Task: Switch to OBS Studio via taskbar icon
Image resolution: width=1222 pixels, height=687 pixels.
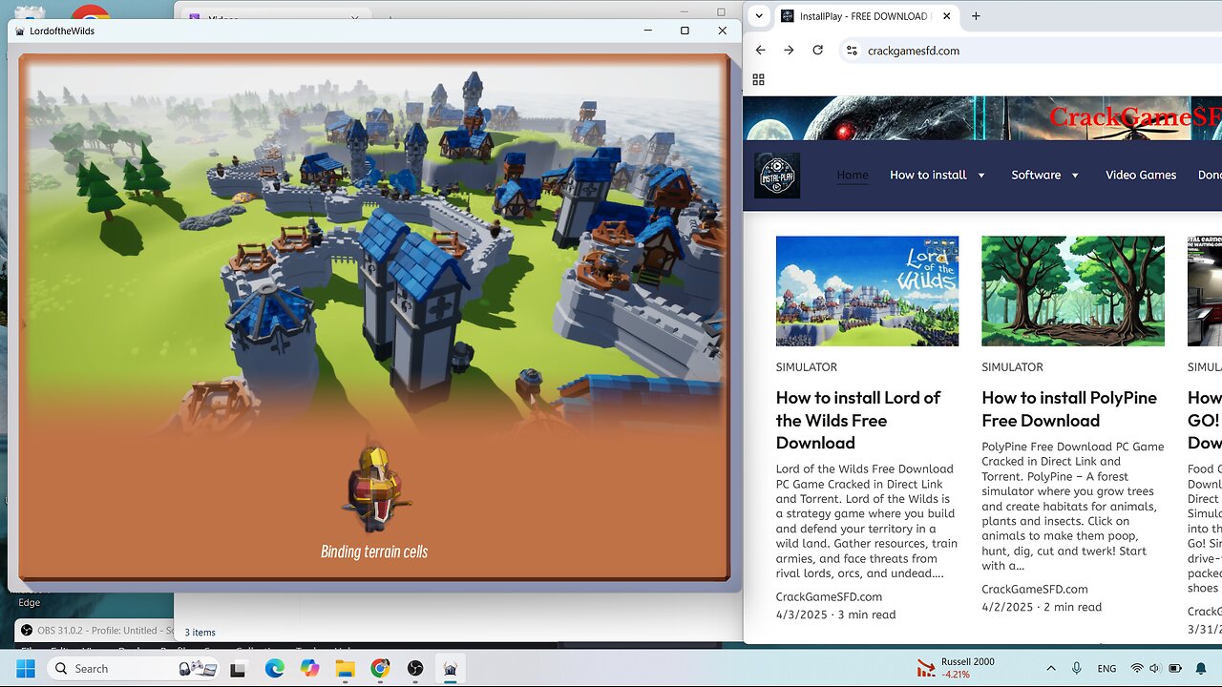Action: click(415, 669)
